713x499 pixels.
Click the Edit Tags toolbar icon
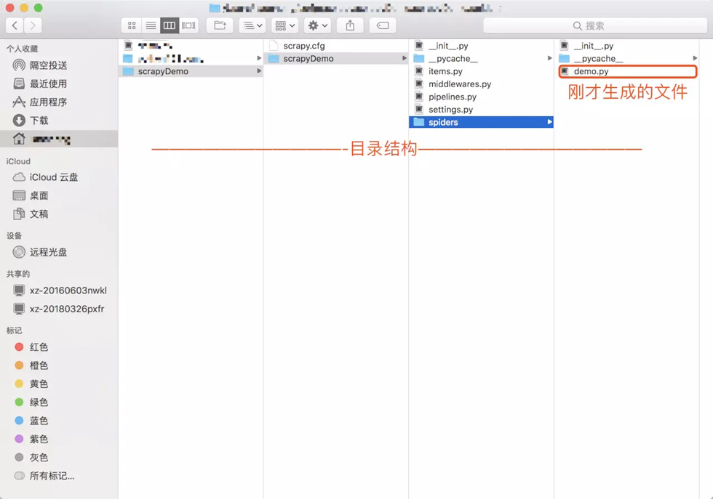pyautogui.click(x=383, y=25)
